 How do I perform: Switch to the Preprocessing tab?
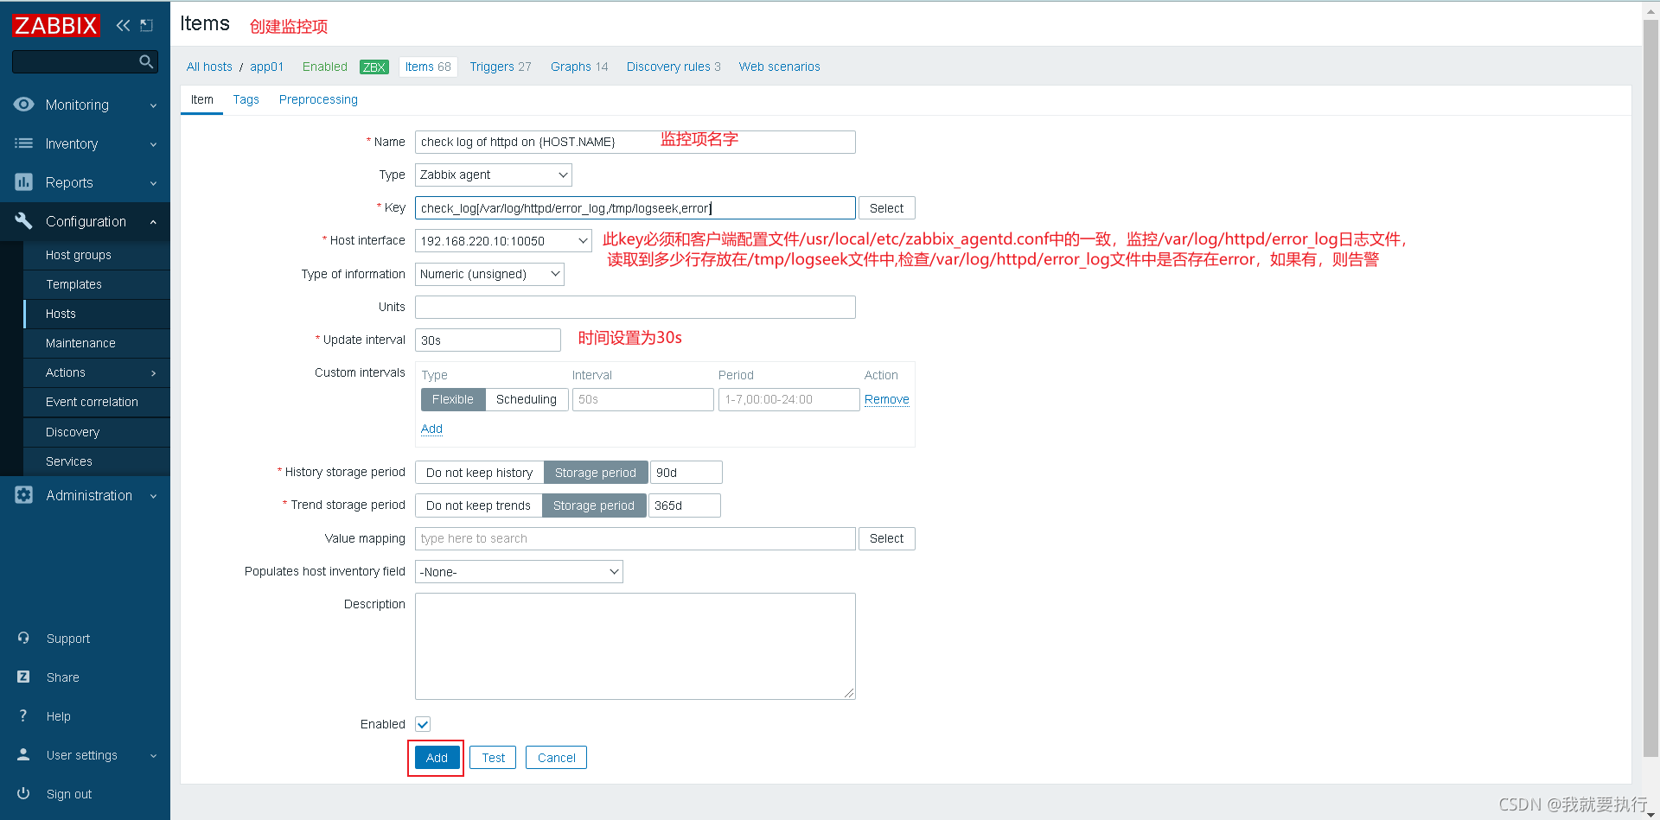(318, 99)
